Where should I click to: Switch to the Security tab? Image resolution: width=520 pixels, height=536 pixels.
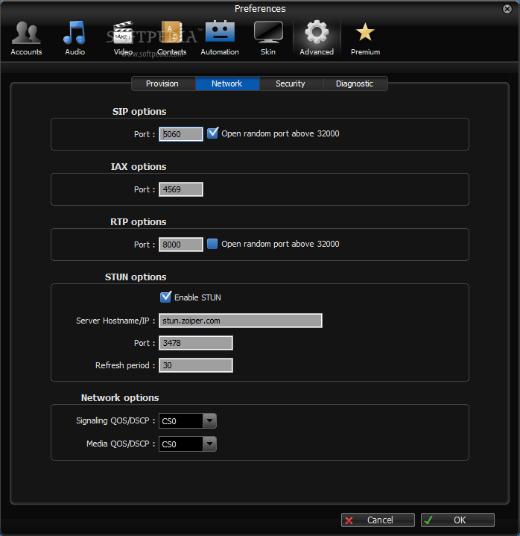[291, 83]
